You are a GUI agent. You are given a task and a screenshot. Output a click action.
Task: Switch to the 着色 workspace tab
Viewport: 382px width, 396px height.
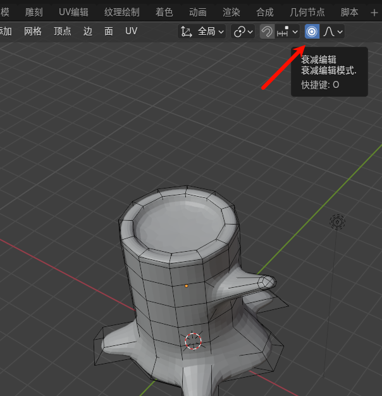click(x=164, y=12)
